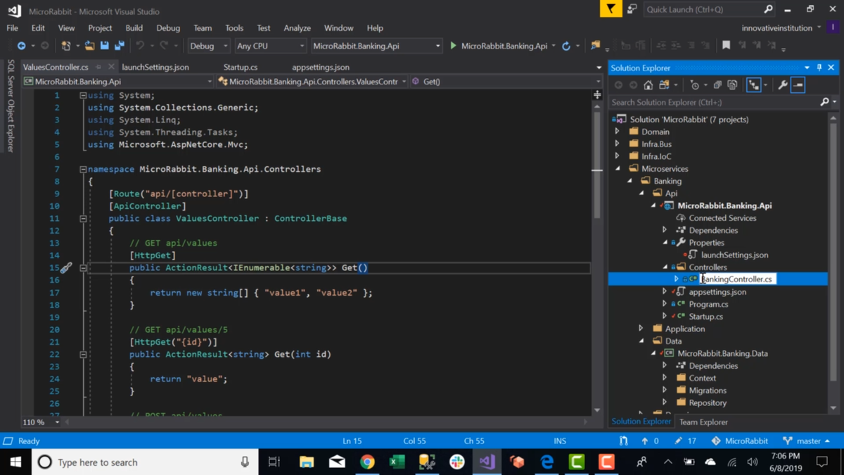Open the SQL Server Object Explorer side tab
Image resolution: width=844 pixels, height=475 pixels.
pos(11,106)
